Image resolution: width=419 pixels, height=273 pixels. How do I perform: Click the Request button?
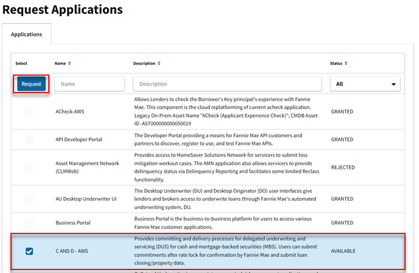click(x=31, y=84)
